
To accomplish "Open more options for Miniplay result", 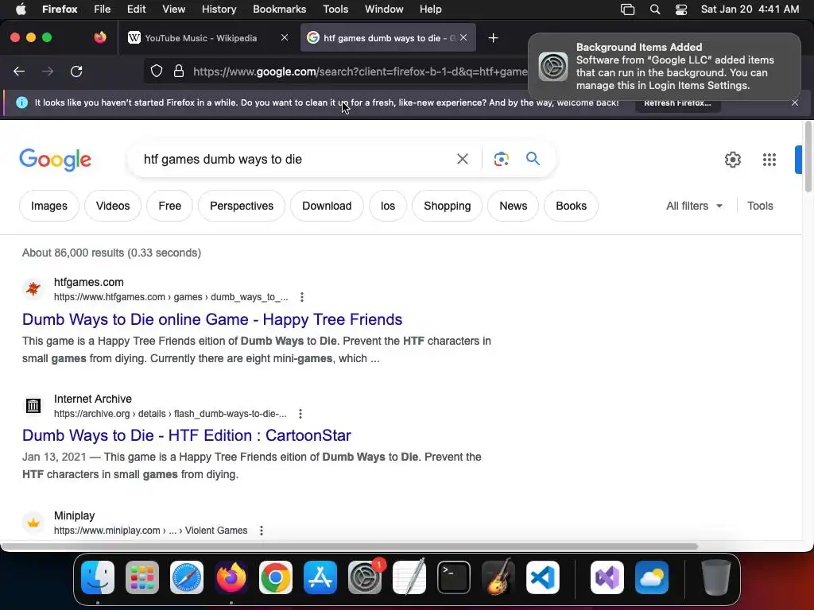I will click(262, 531).
